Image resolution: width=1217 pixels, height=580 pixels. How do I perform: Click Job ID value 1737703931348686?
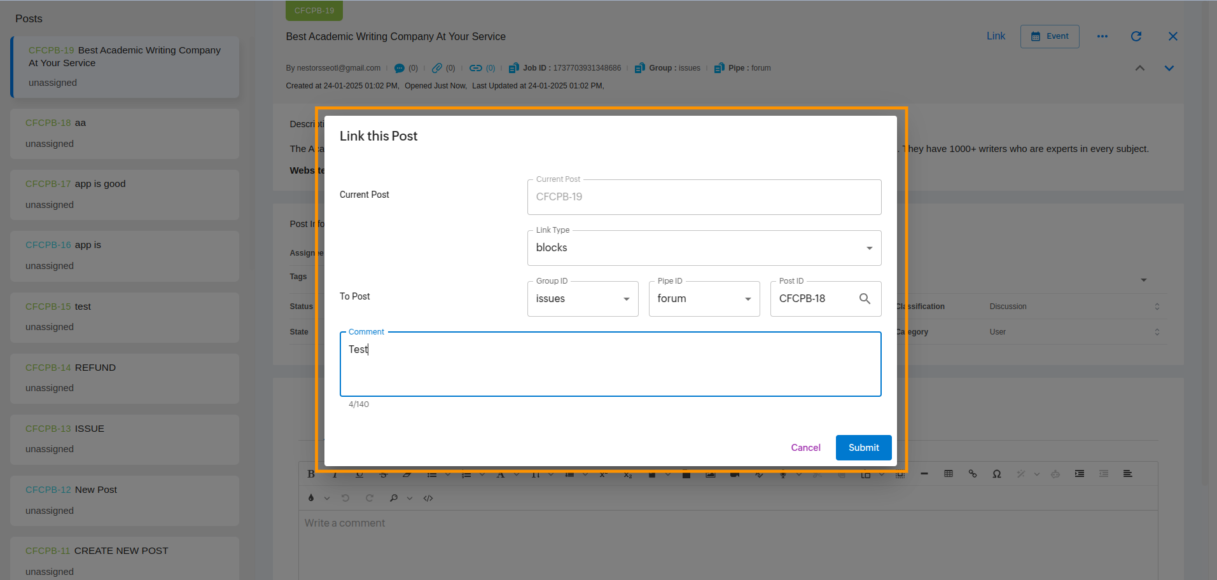(x=587, y=68)
